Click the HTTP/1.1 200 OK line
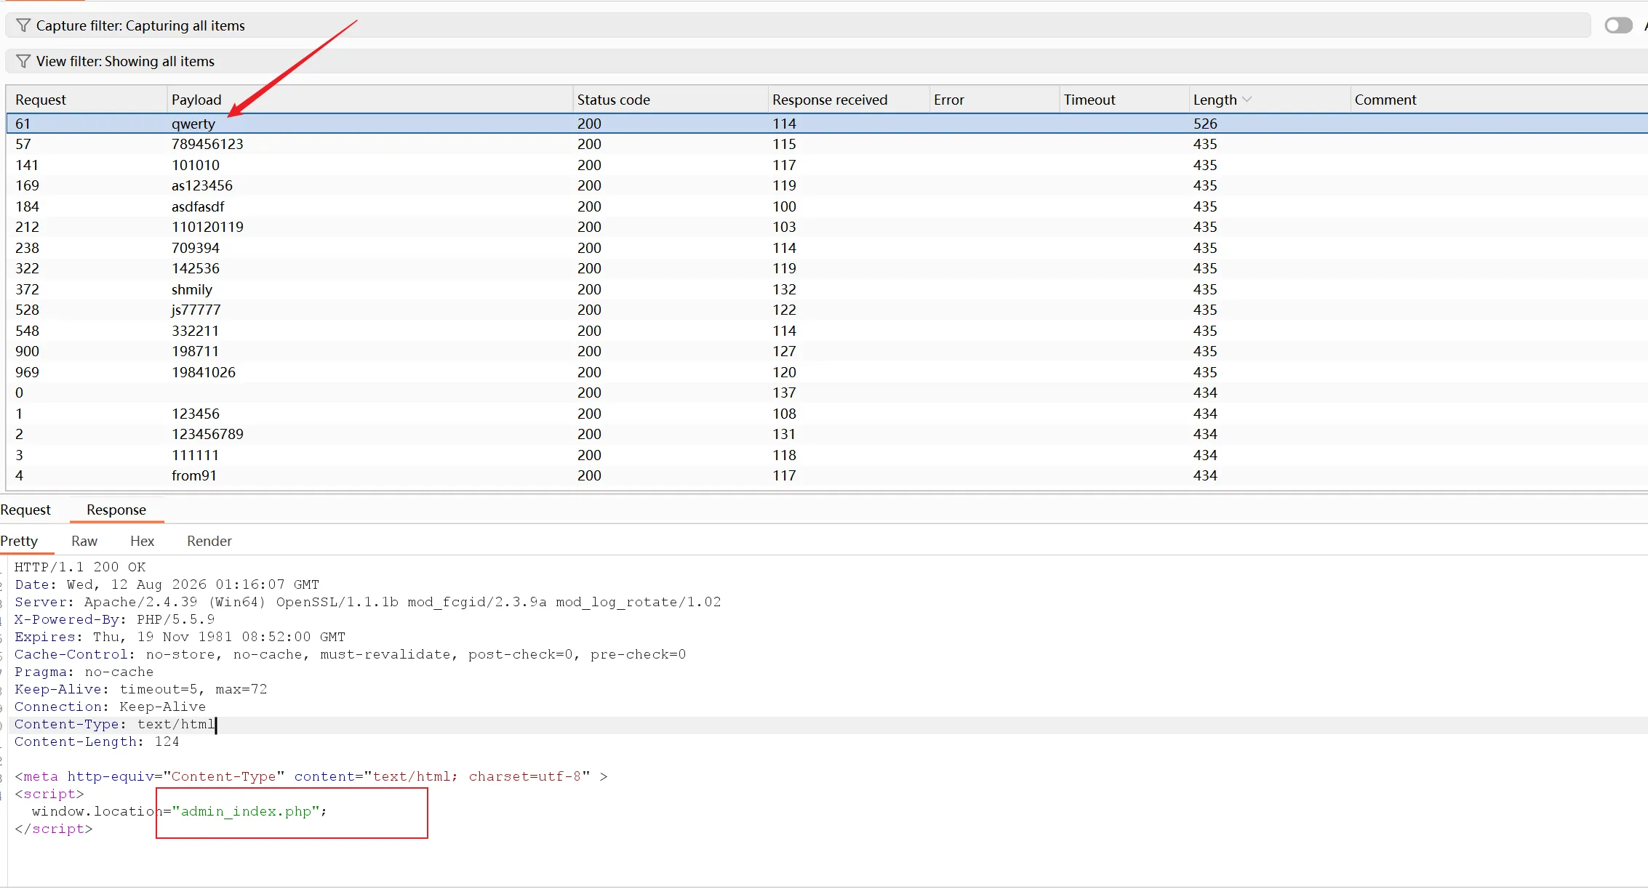The width and height of the screenshot is (1648, 889). 80,567
